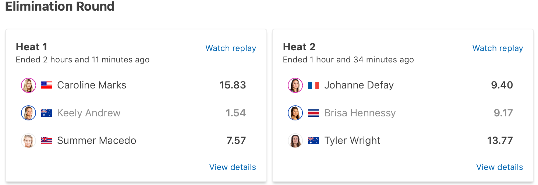This screenshot has width=538, height=185.
Task: Watch the Heat 2 replay
Action: (x=498, y=48)
